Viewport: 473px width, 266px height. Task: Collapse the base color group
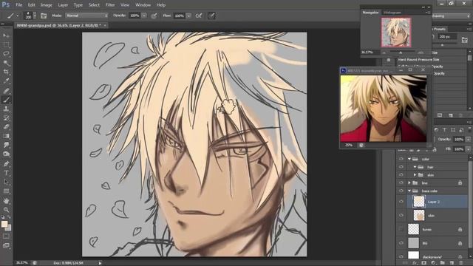pos(409,191)
